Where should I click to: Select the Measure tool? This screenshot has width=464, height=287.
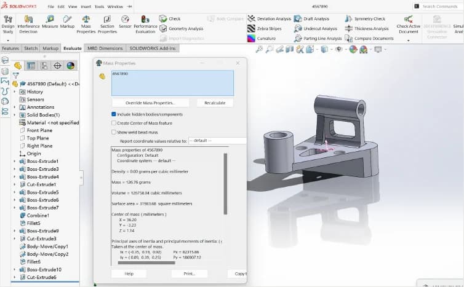click(50, 22)
